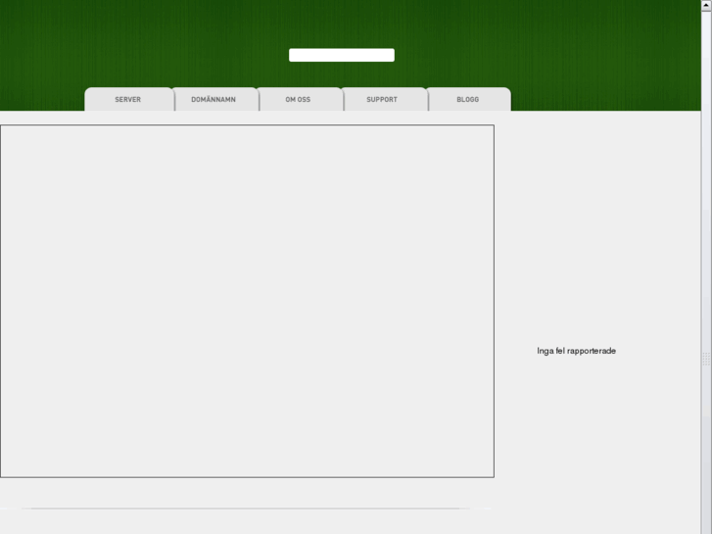Open the SERVER tab
The width and height of the screenshot is (712, 534).
(x=128, y=99)
